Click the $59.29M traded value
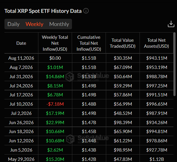Image resolution: width=177 pixels, height=162 pixels. pos(123,86)
